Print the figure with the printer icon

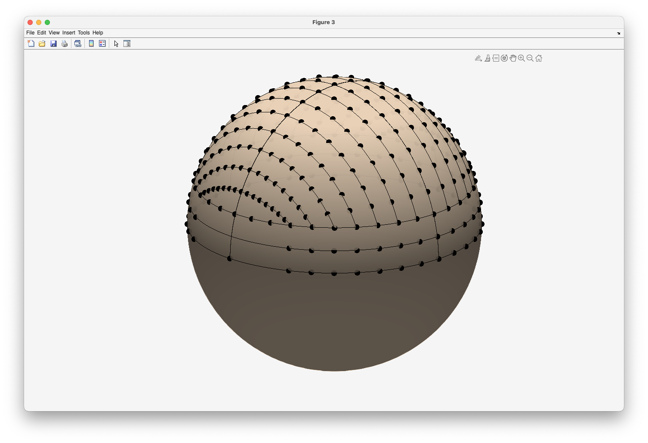(x=65, y=43)
